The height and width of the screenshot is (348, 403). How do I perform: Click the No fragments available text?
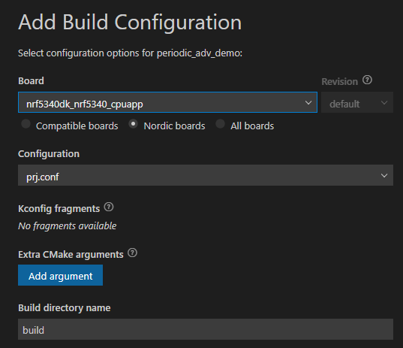coord(68,226)
